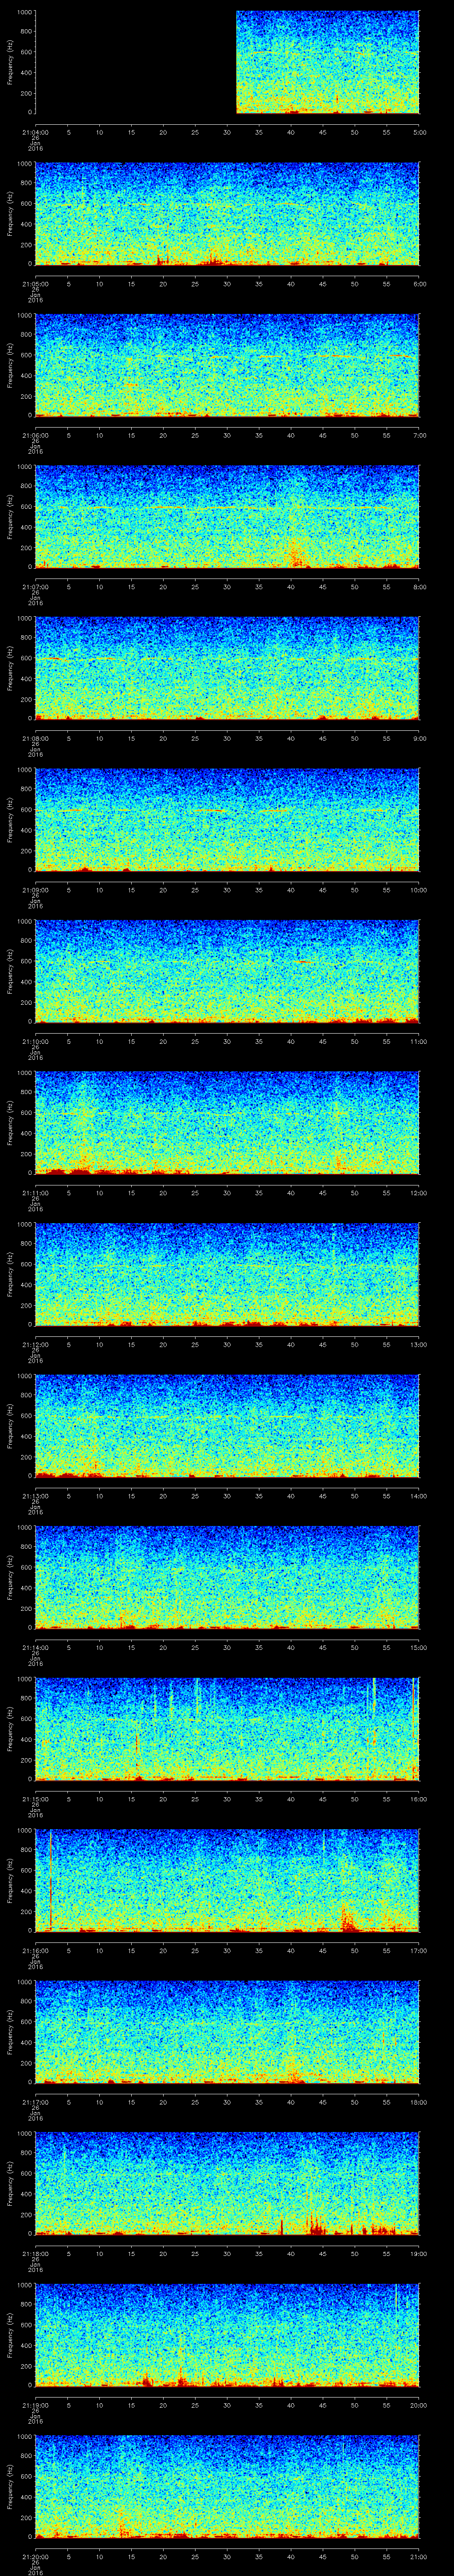Click the 16:00 end time label

pos(418,1798)
